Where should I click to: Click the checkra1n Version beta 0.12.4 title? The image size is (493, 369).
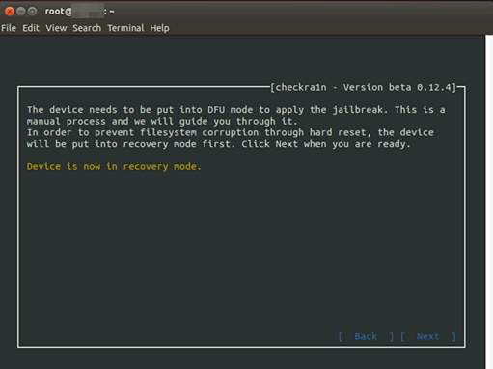click(x=363, y=87)
